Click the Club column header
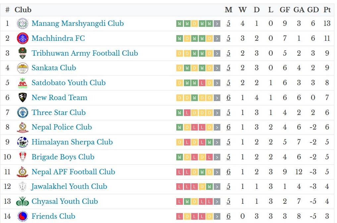The height and width of the screenshot is (223, 337). [x=23, y=10]
